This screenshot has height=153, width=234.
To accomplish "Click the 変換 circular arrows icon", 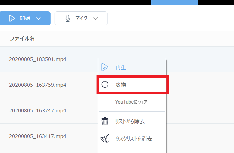I will [105, 85].
